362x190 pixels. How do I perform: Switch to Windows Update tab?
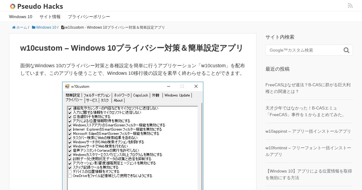(177, 95)
